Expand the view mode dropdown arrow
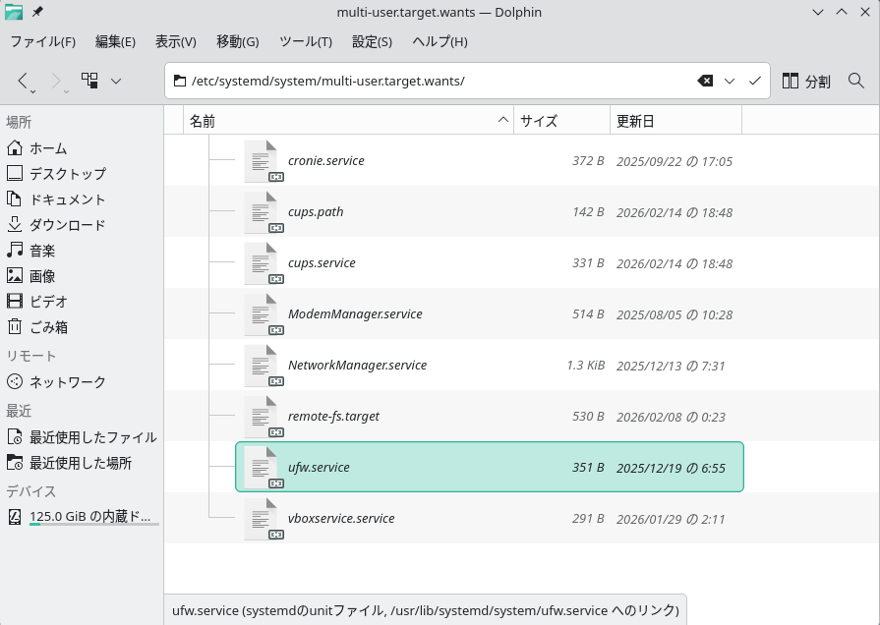Image resolution: width=880 pixels, height=625 pixels. pyautogui.click(x=116, y=81)
